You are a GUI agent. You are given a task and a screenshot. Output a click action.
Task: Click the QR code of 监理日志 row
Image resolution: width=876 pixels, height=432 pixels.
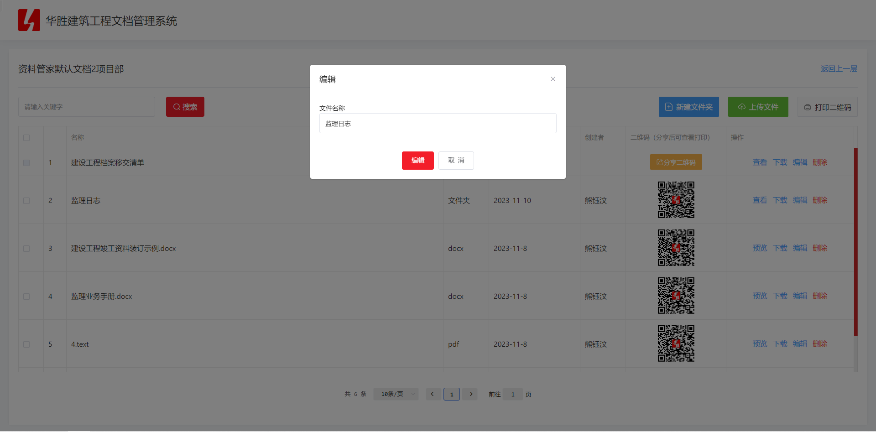coord(676,200)
